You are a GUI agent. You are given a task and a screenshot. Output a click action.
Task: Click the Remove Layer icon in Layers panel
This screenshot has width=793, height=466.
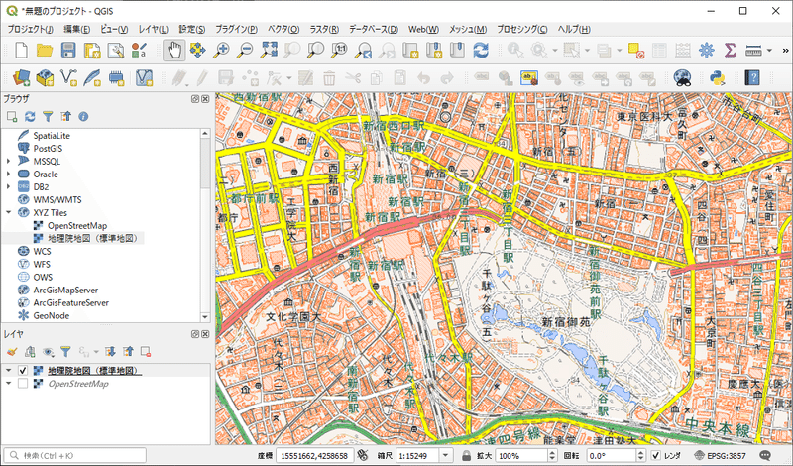tap(145, 351)
